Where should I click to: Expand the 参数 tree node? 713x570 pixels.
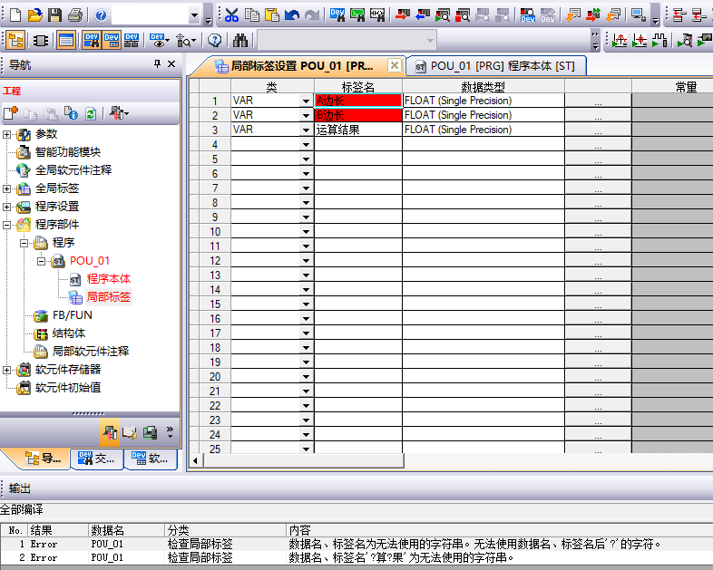coord(8,134)
